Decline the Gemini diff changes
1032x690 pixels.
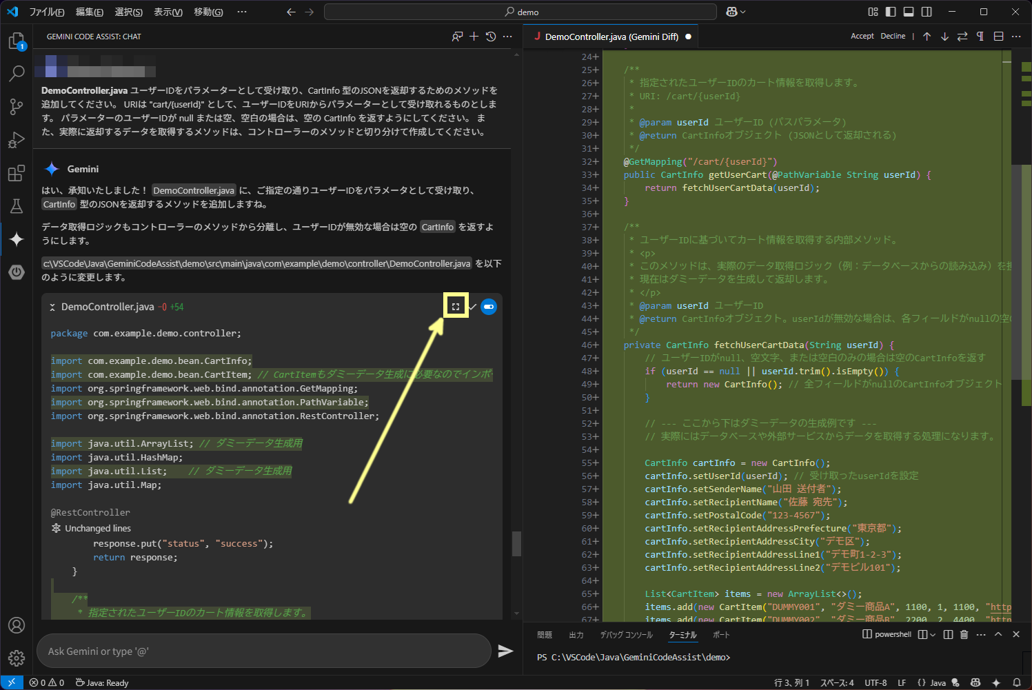point(893,36)
